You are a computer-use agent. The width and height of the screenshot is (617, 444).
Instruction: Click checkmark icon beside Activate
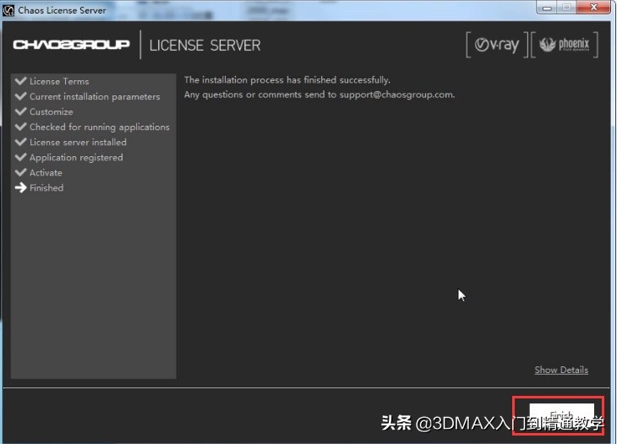point(20,172)
